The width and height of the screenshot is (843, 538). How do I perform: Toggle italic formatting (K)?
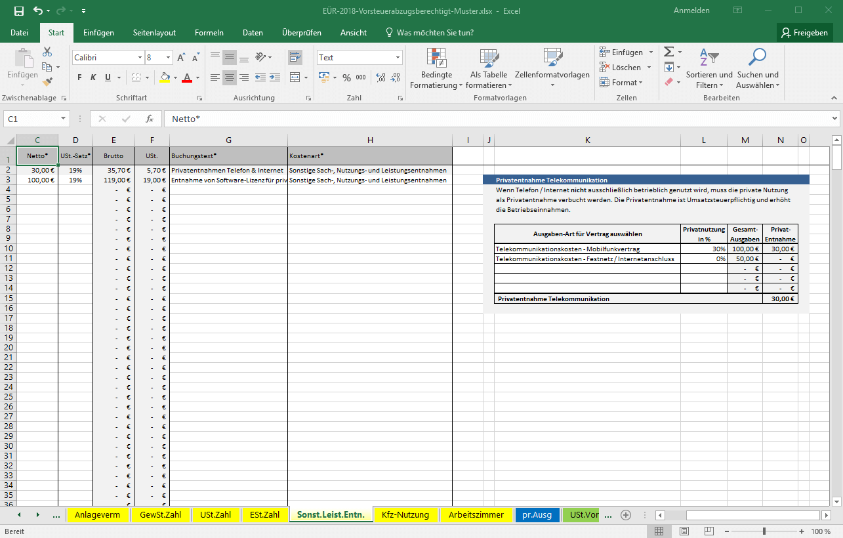(x=93, y=77)
